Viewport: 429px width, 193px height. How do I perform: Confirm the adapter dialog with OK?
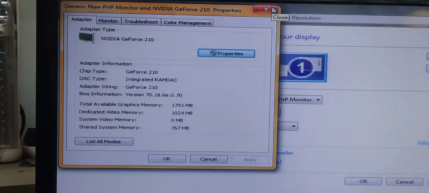(x=167, y=159)
